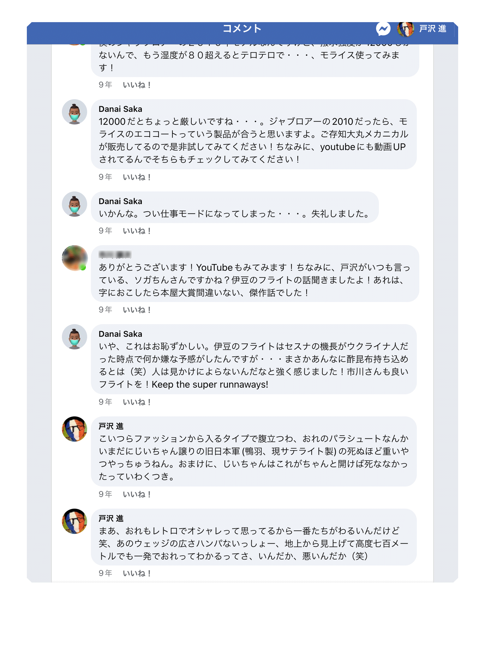485x647 pixels.
Task: Open 戸沢 進 name on パラシュート comment
Action: click(111, 426)
